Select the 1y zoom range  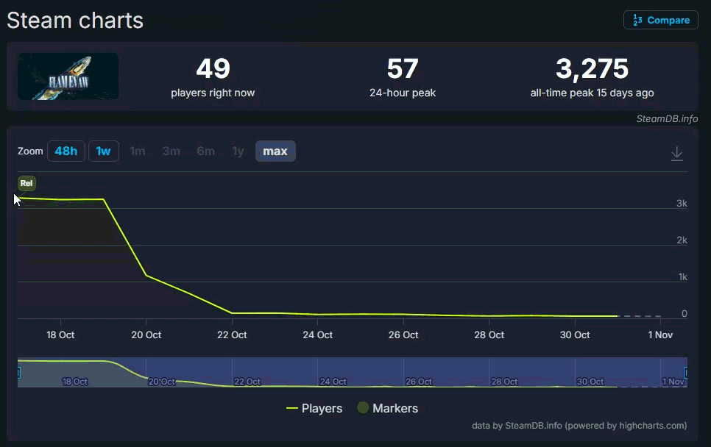tap(238, 151)
